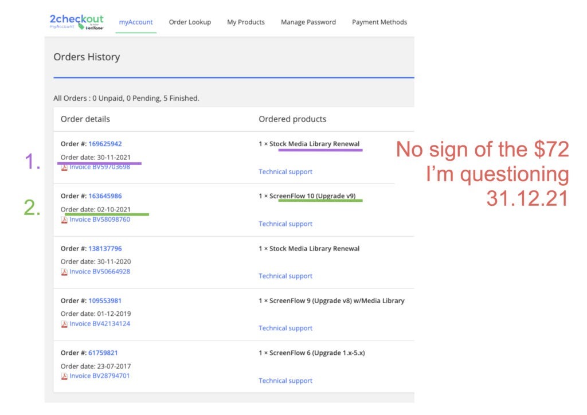
Task: Open Technical support for order 138137796
Action: (285, 276)
